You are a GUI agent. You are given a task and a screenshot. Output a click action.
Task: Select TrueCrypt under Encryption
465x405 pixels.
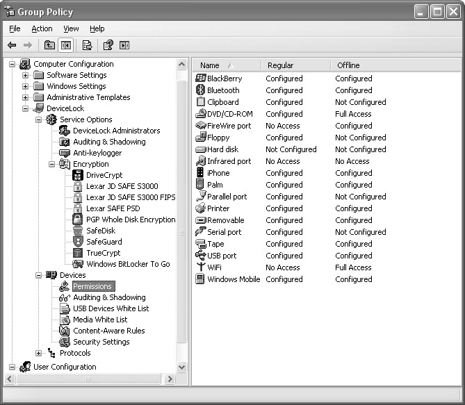click(103, 253)
